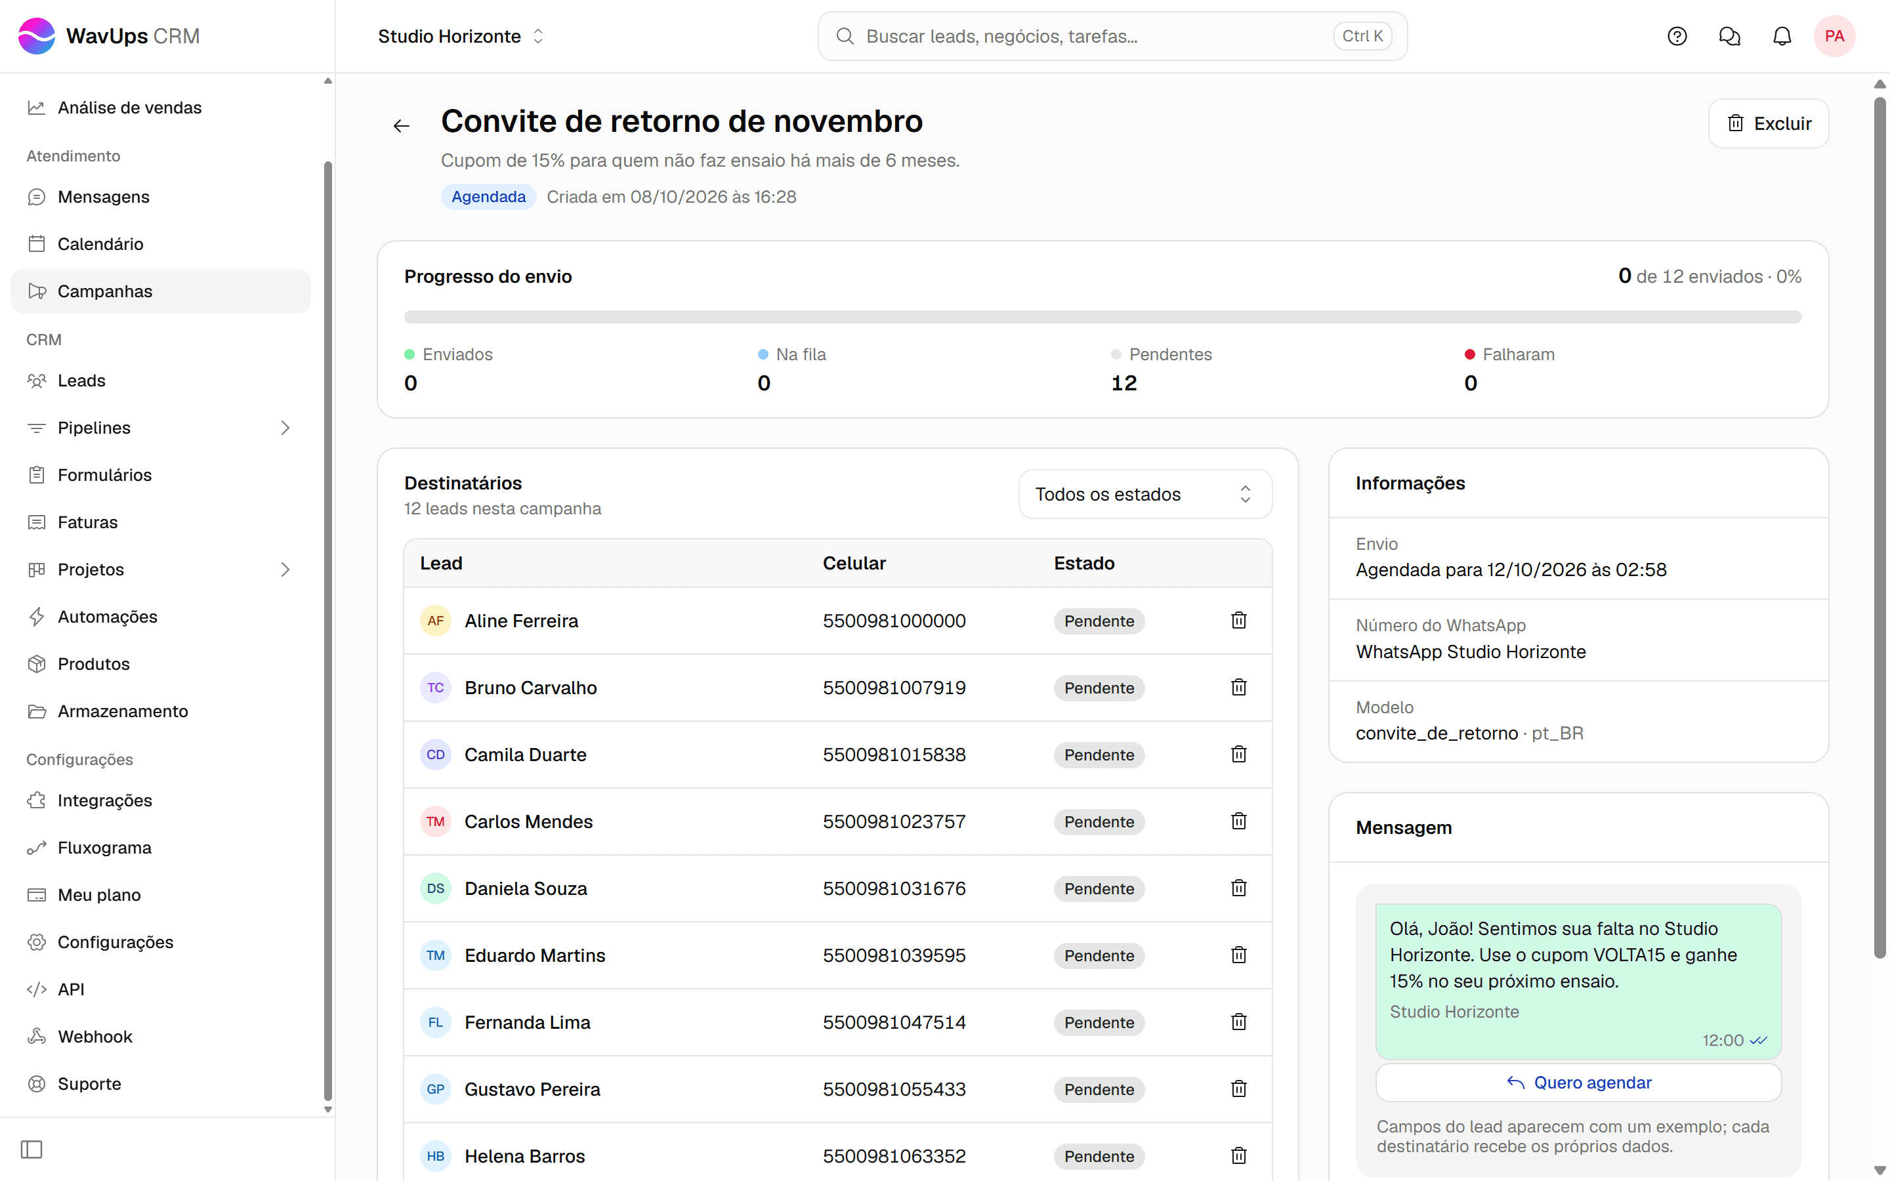Open the Todos os estados filter dropdown
This screenshot has width=1890, height=1181.
click(1145, 493)
